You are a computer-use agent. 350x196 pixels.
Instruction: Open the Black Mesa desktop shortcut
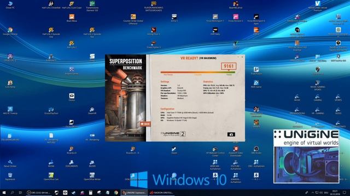[x=72, y=18]
